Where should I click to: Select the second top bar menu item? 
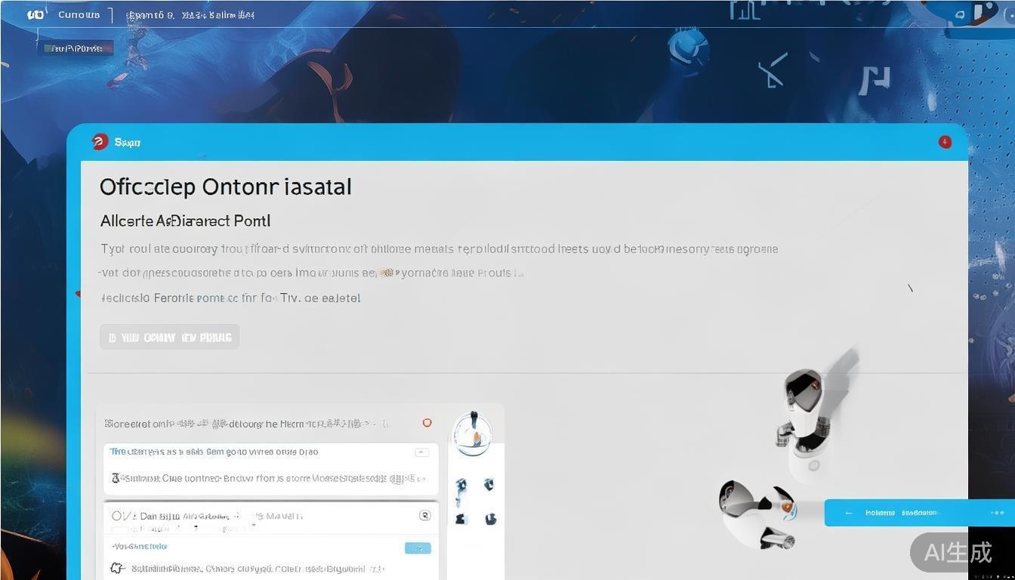pos(190,14)
